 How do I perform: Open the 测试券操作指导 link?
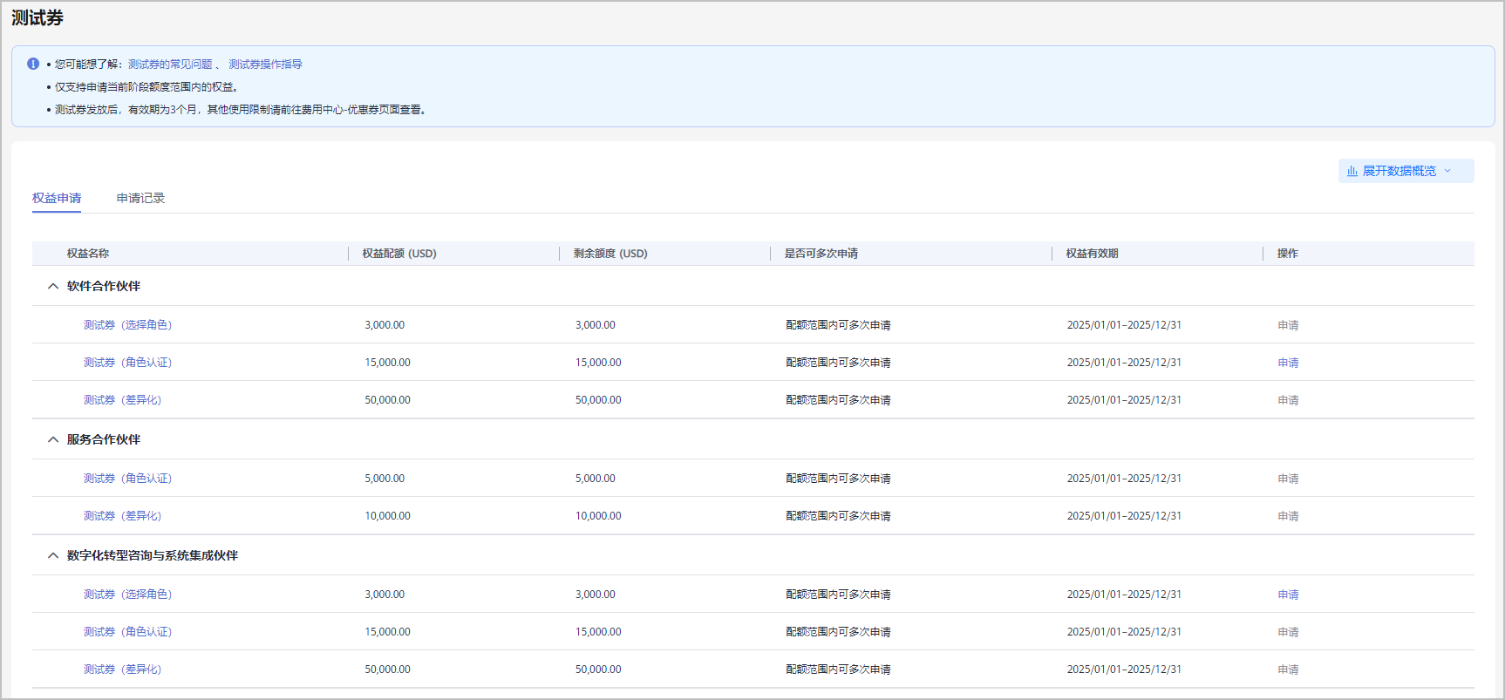coord(265,65)
